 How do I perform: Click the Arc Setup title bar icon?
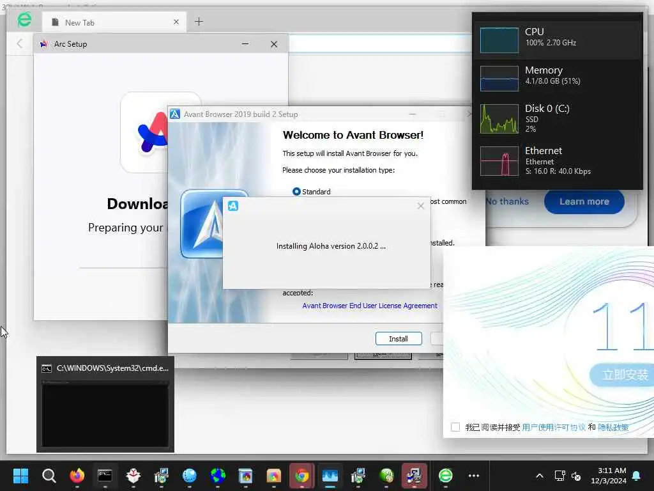tap(44, 44)
